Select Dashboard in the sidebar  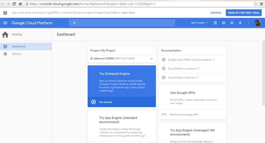click(x=18, y=46)
